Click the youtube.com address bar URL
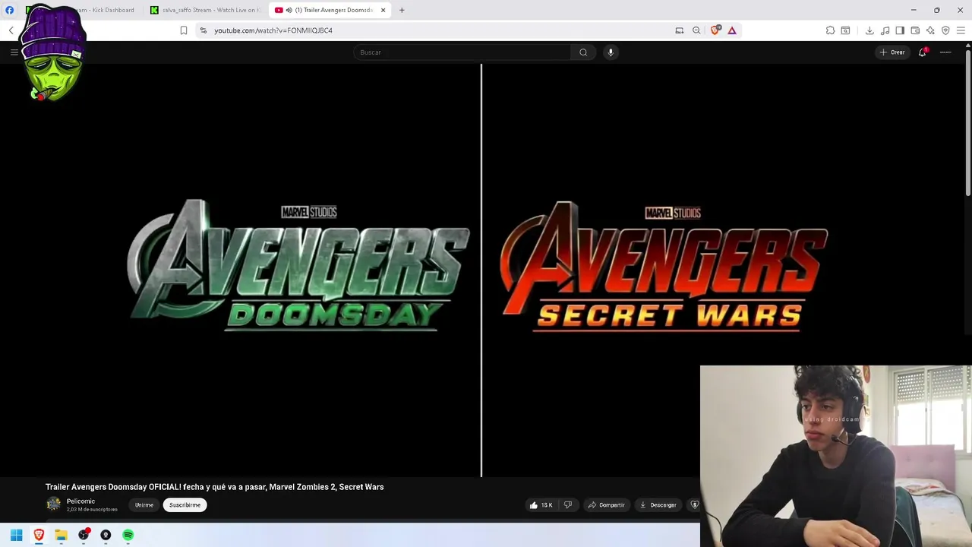This screenshot has width=972, height=547. 273,30
